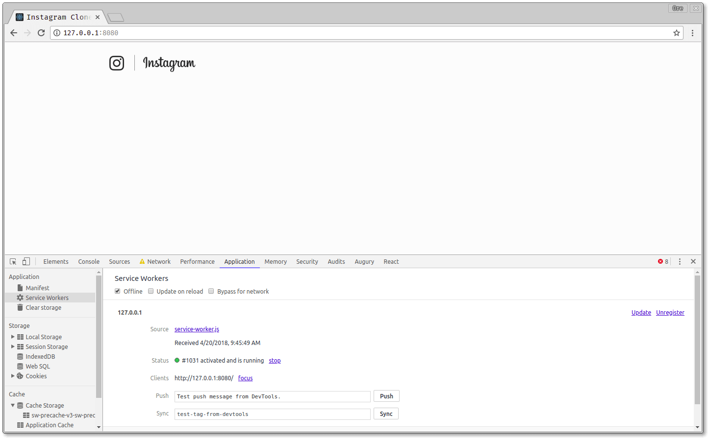Click Web SQL database icon
The height and width of the screenshot is (438, 708).
pos(20,367)
